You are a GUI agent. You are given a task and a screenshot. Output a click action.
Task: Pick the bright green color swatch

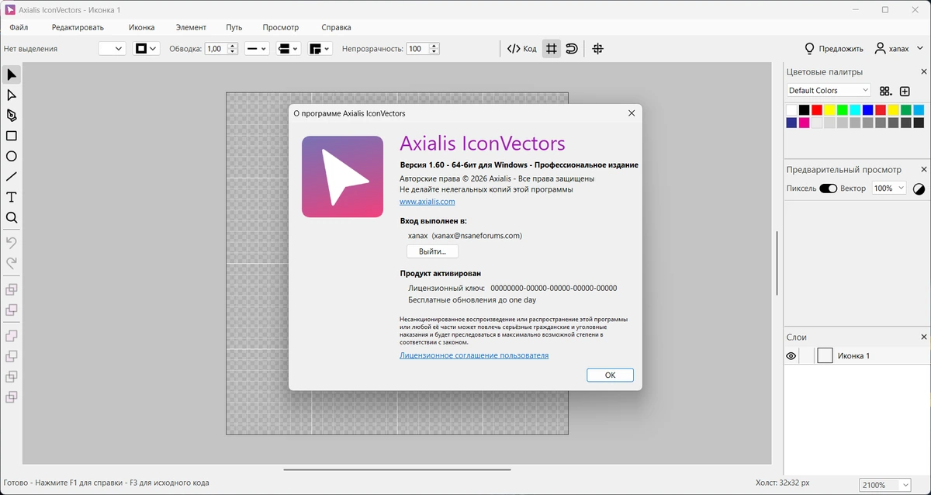(842, 110)
